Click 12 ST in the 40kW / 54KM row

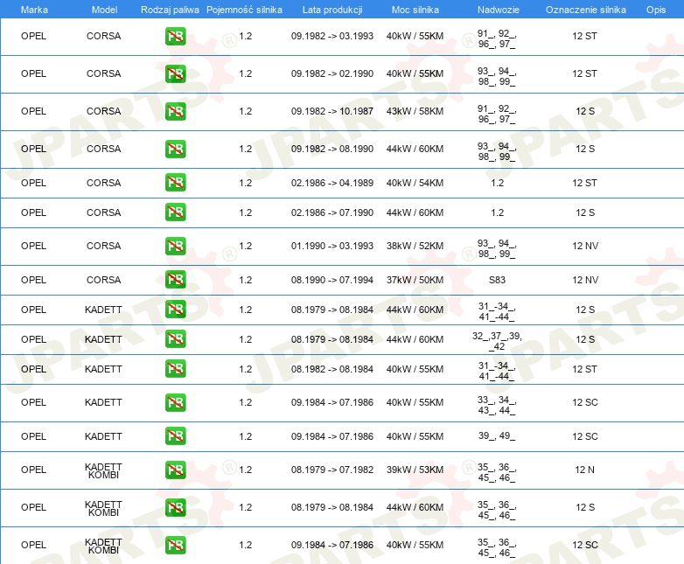pos(584,183)
